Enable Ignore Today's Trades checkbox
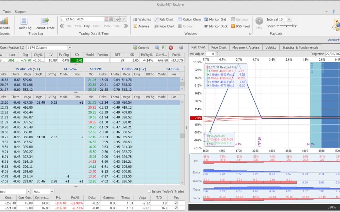 pos(149,191)
